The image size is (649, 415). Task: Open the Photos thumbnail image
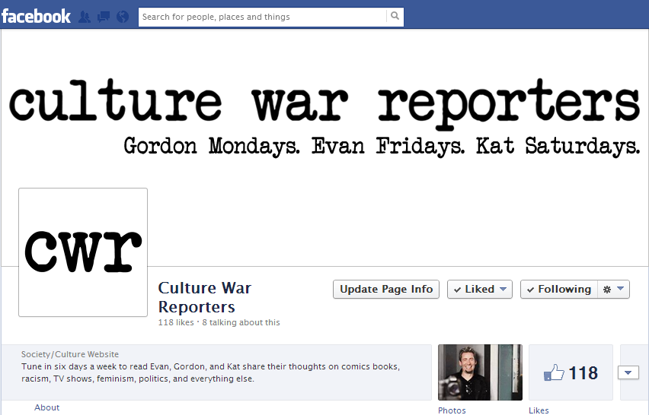coord(480,372)
